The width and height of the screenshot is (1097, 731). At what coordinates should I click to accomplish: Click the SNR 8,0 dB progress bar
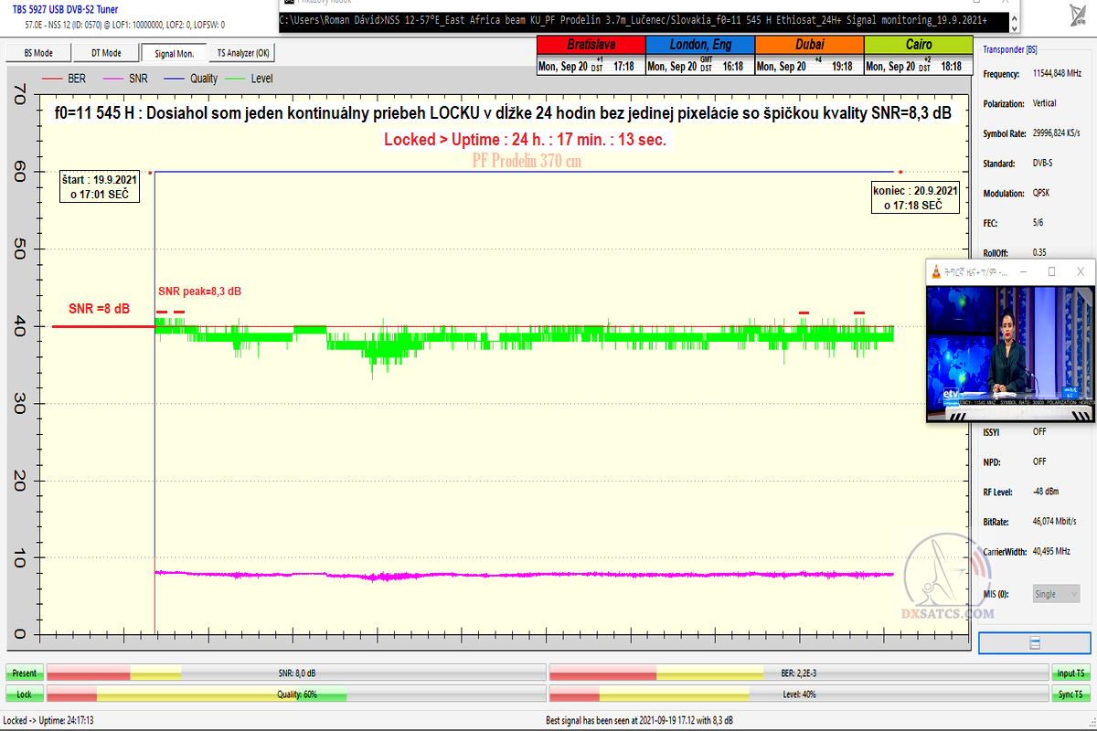point(296,673)
